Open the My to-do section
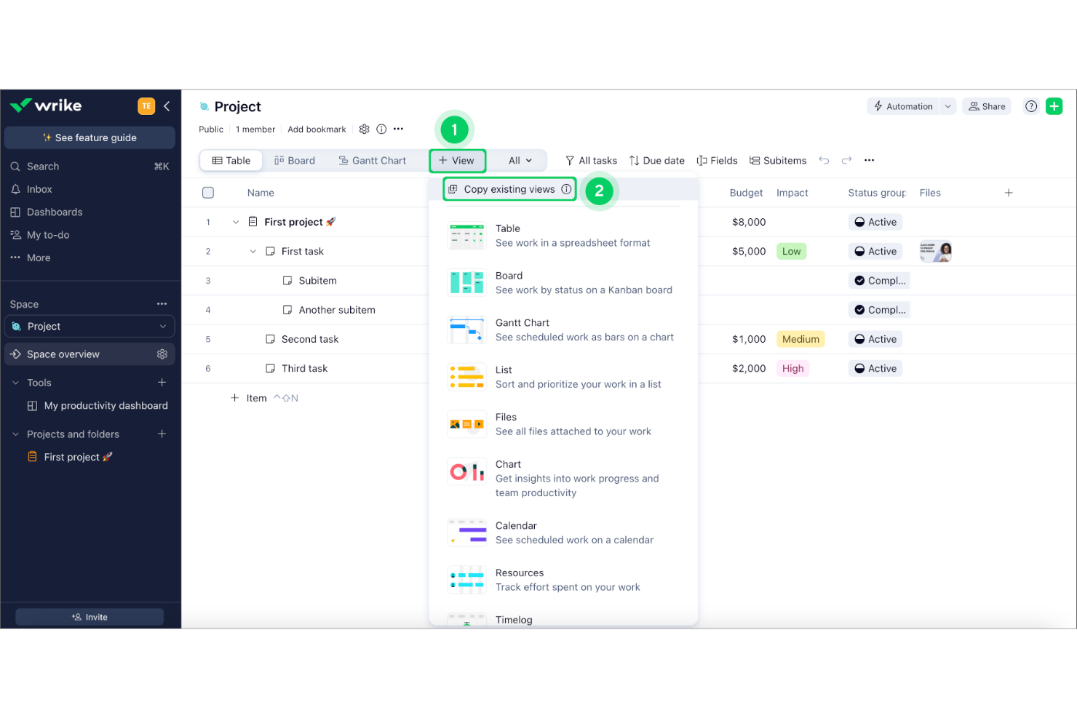The height and width of the screenshot is (718, 1077). [48, 234]
